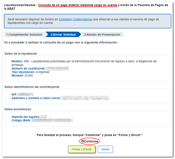Screen dimensions: 175x159
Task: Uncheck the Conforme checkbox
Action: [x=83, y=141]
